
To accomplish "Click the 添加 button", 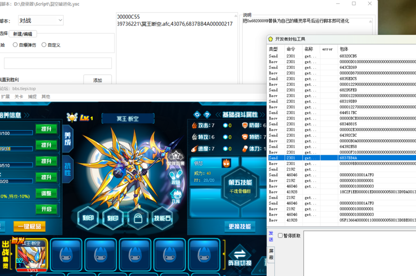I will click(98, 80).
